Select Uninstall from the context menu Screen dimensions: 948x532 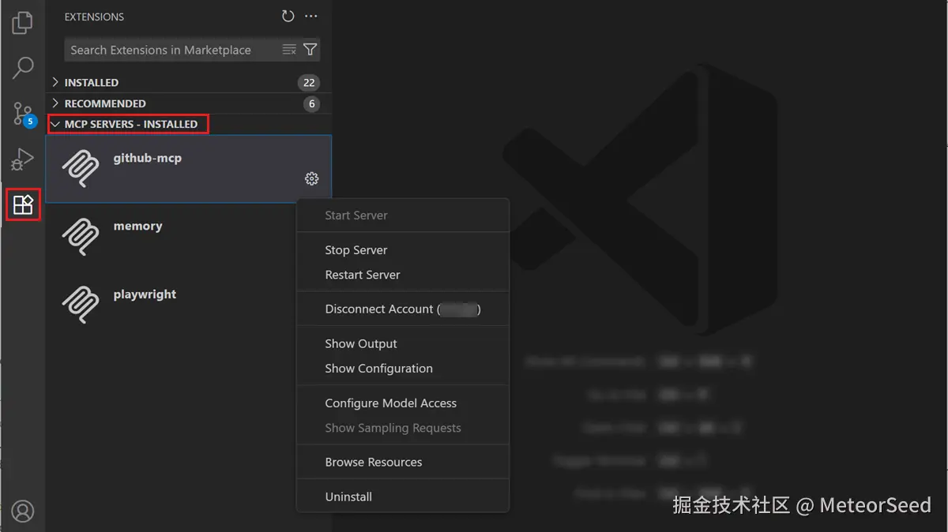pyautogui.click(x=403, y=497)
